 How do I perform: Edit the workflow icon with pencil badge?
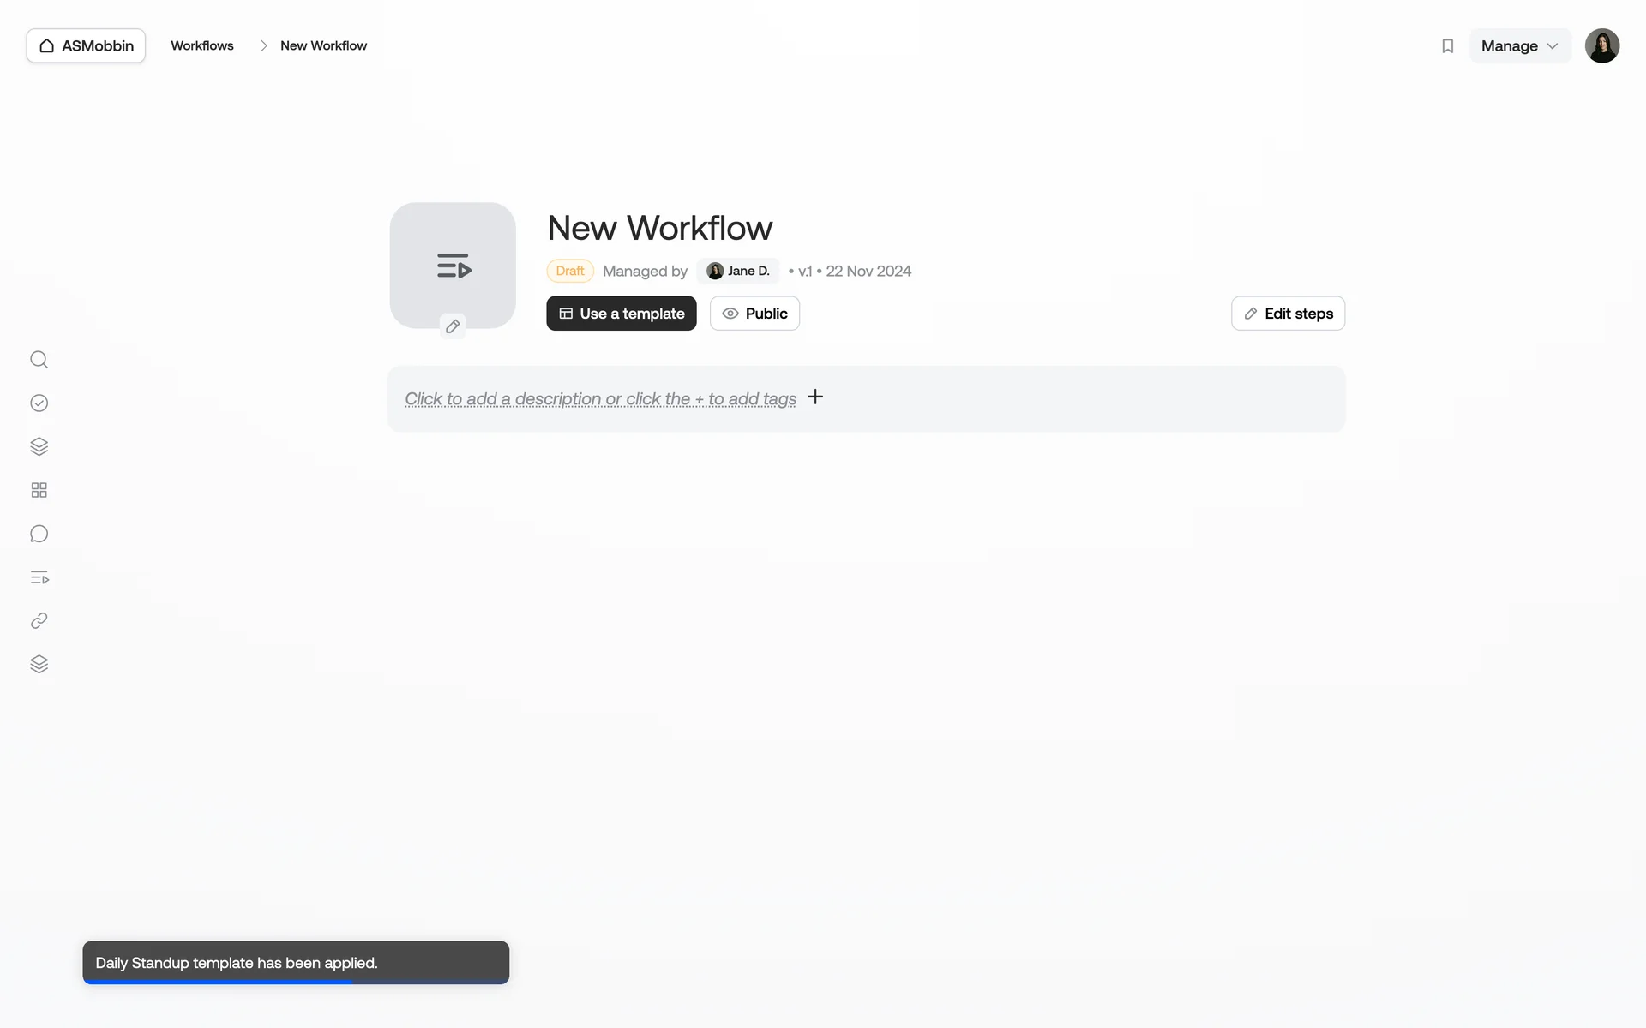click(x=453, y=326)
